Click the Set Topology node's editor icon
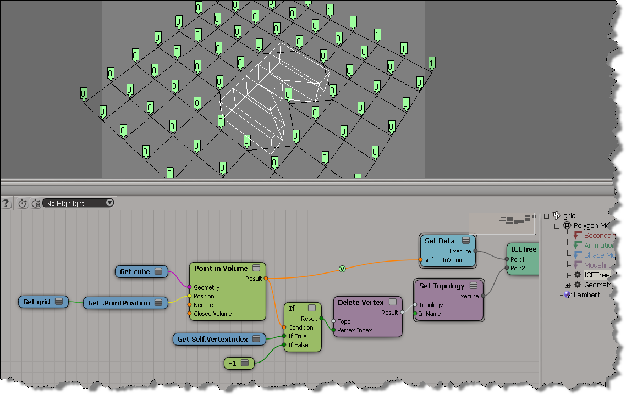Viewport: 626px width, 395px height. pos(474,286)
